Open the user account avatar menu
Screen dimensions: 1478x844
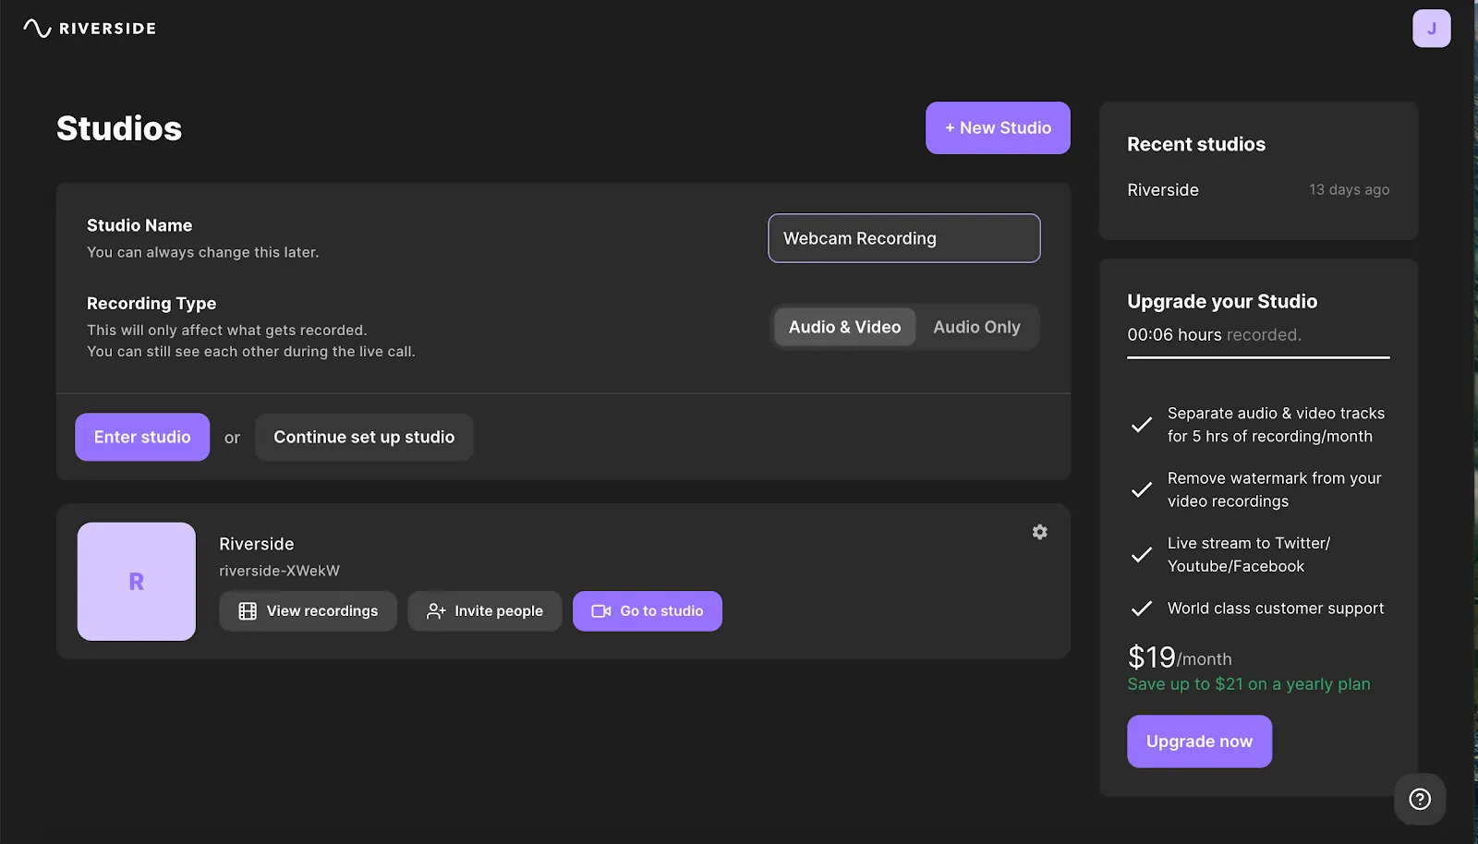(1432, 28)
